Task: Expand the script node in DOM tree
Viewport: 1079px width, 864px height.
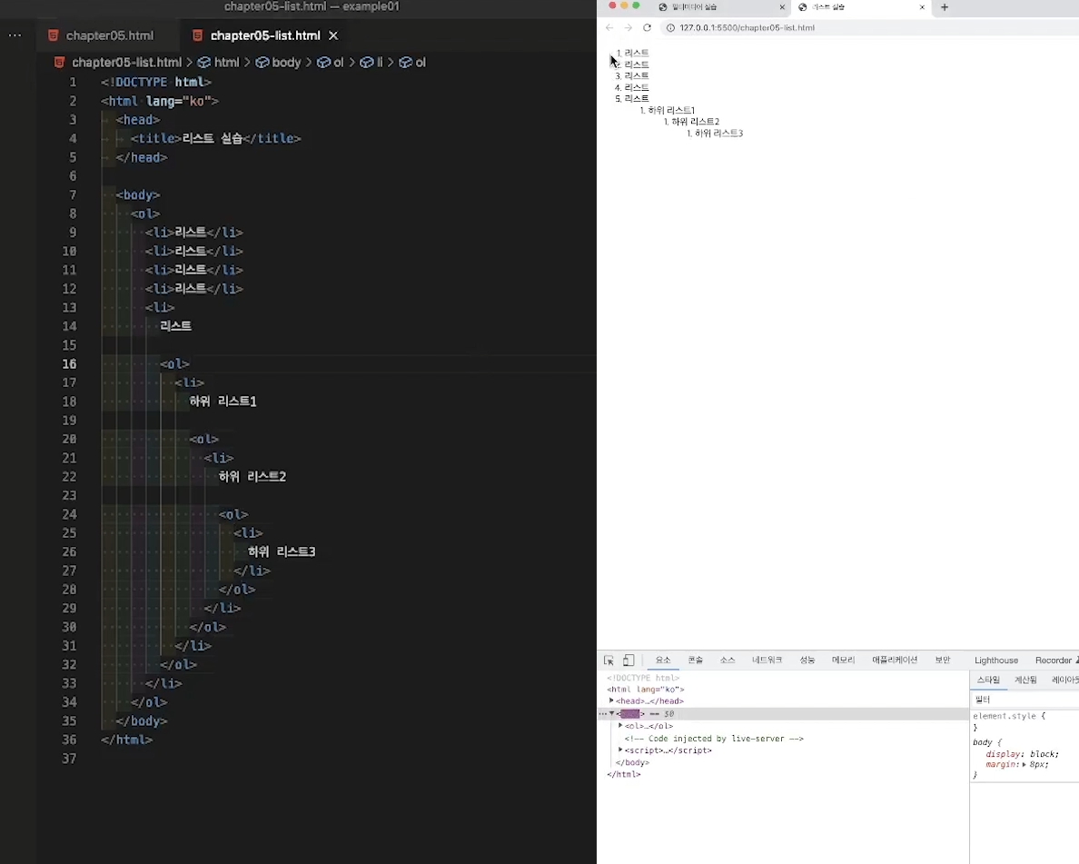Action: 620,750
